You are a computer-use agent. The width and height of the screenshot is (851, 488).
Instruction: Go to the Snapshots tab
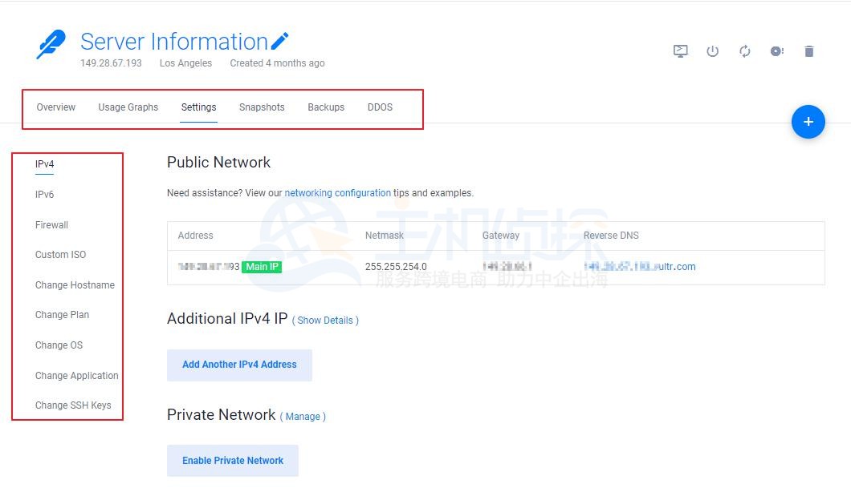tap(262, 107)
